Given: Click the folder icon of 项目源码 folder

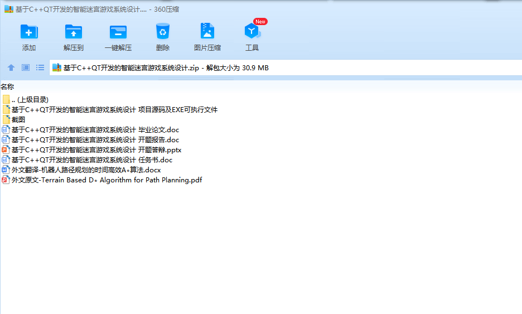Looking at the screenshot, I should (x=6, y=109).
